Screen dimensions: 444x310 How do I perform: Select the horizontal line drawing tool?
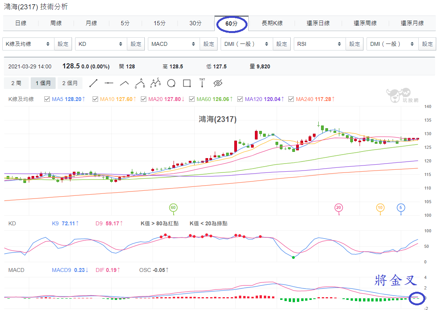click(x=109, y=83)
